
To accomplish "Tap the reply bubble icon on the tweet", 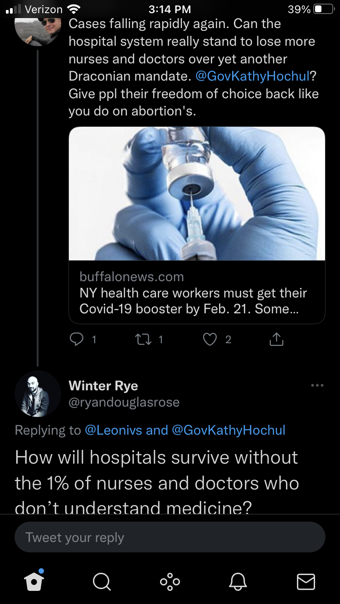I will tap(76, 338).
